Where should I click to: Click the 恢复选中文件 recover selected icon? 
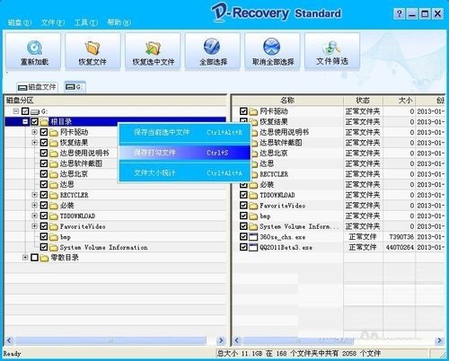click(153, 48)
